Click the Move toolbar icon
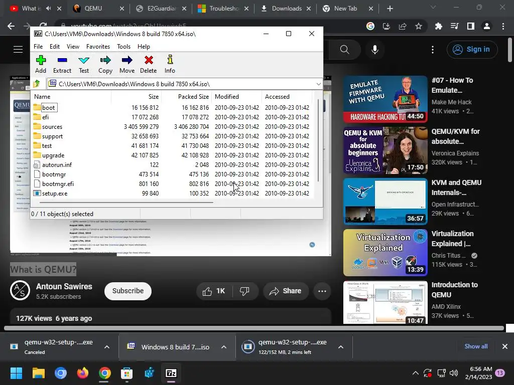Screen dimensions: 514x385 127,64
